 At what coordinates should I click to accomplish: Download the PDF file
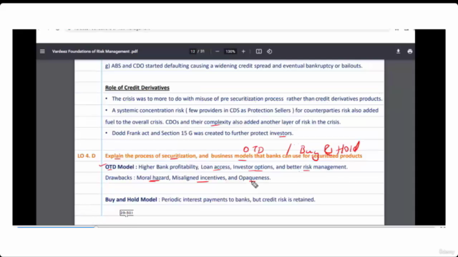click(x=398, y=51)
